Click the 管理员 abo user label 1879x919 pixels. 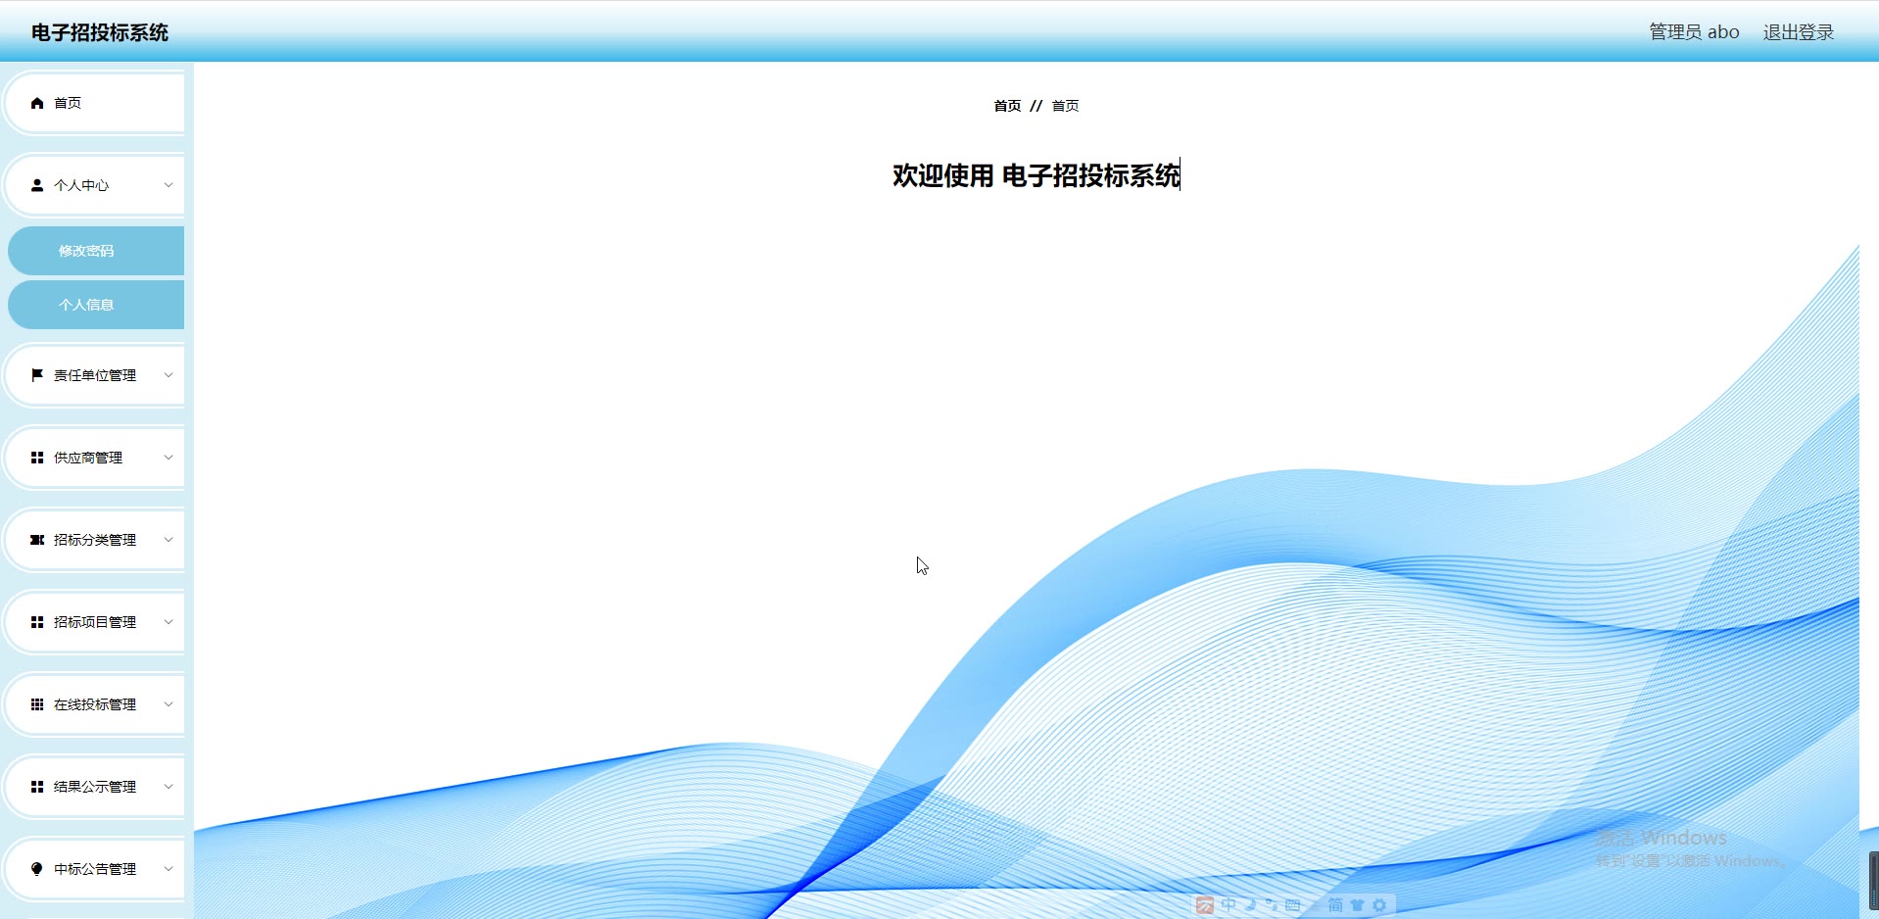pos(1694,32)
